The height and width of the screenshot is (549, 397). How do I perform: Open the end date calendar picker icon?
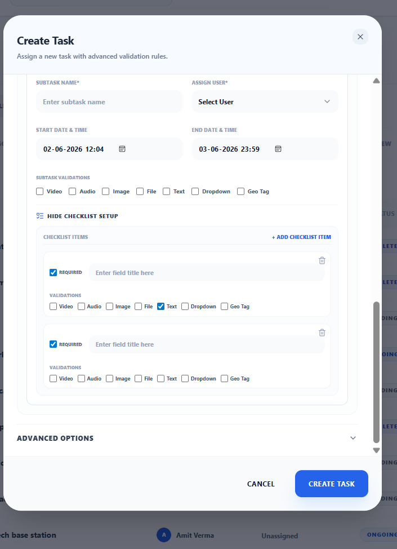point(278,149)
